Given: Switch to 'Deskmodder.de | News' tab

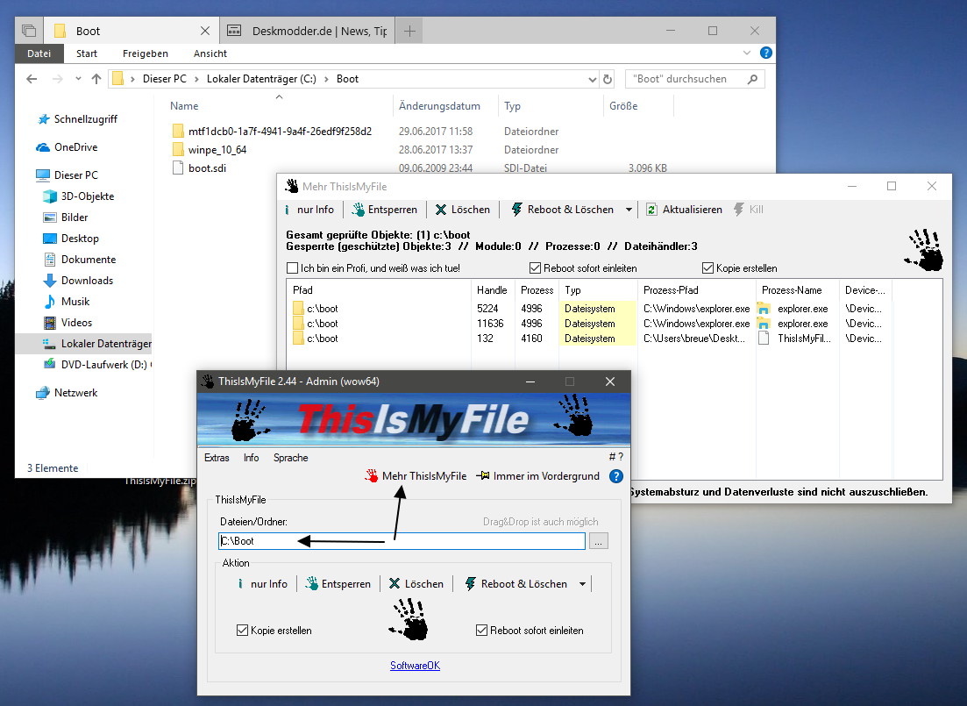Looking at the screenshot, I should pyautogui.click(x=307, y=31).
